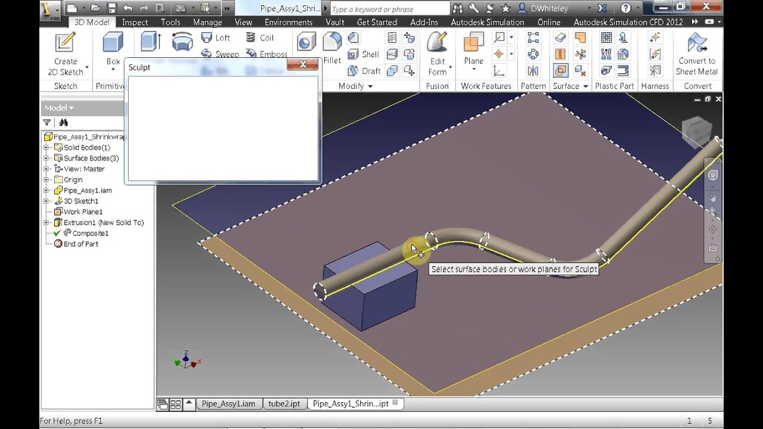763x429 pixels.
Task: Click the Circular Pattern icon
Action: point(534,54)
